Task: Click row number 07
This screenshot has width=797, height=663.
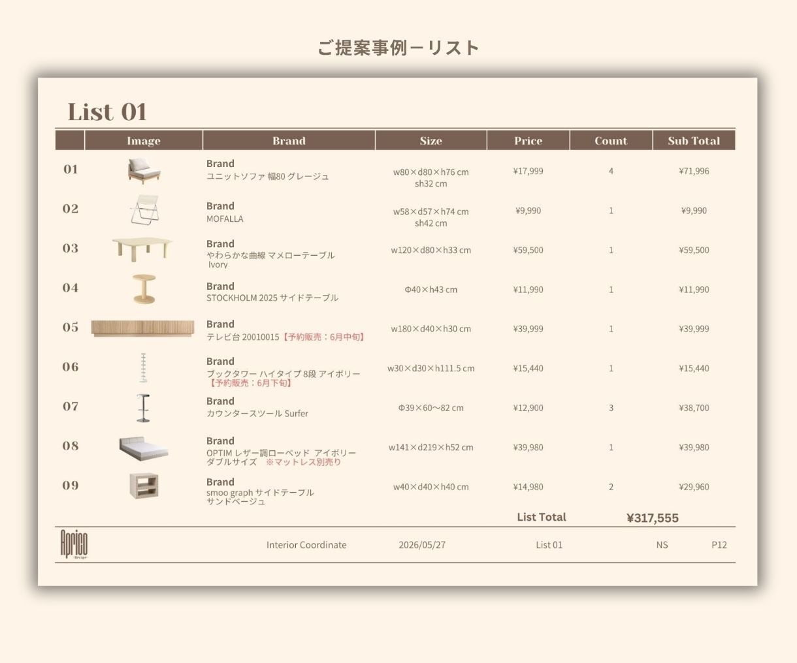Action: coord(71,406)
